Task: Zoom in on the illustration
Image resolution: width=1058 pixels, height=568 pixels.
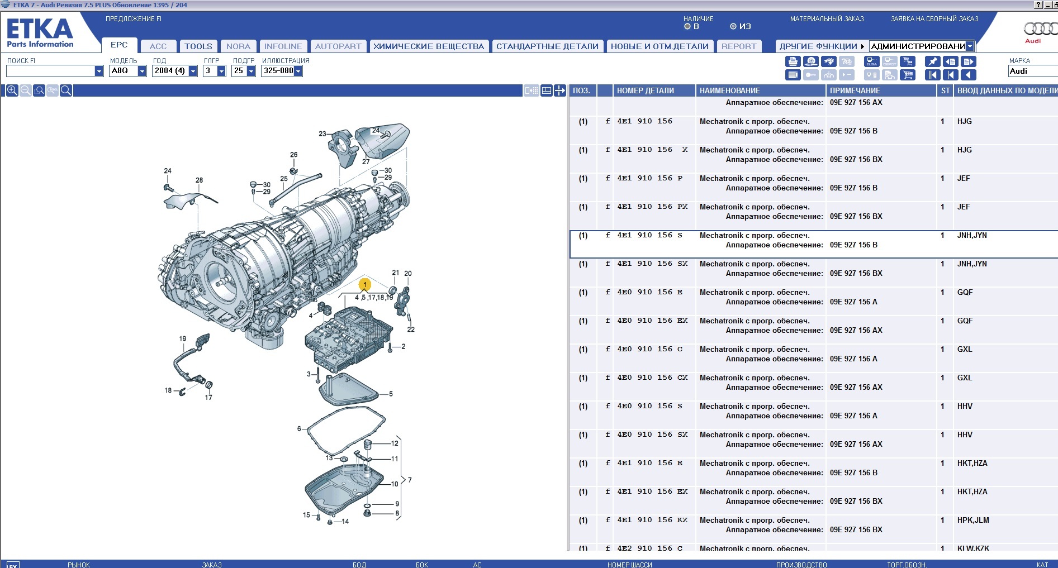Action: coord(12,90)
